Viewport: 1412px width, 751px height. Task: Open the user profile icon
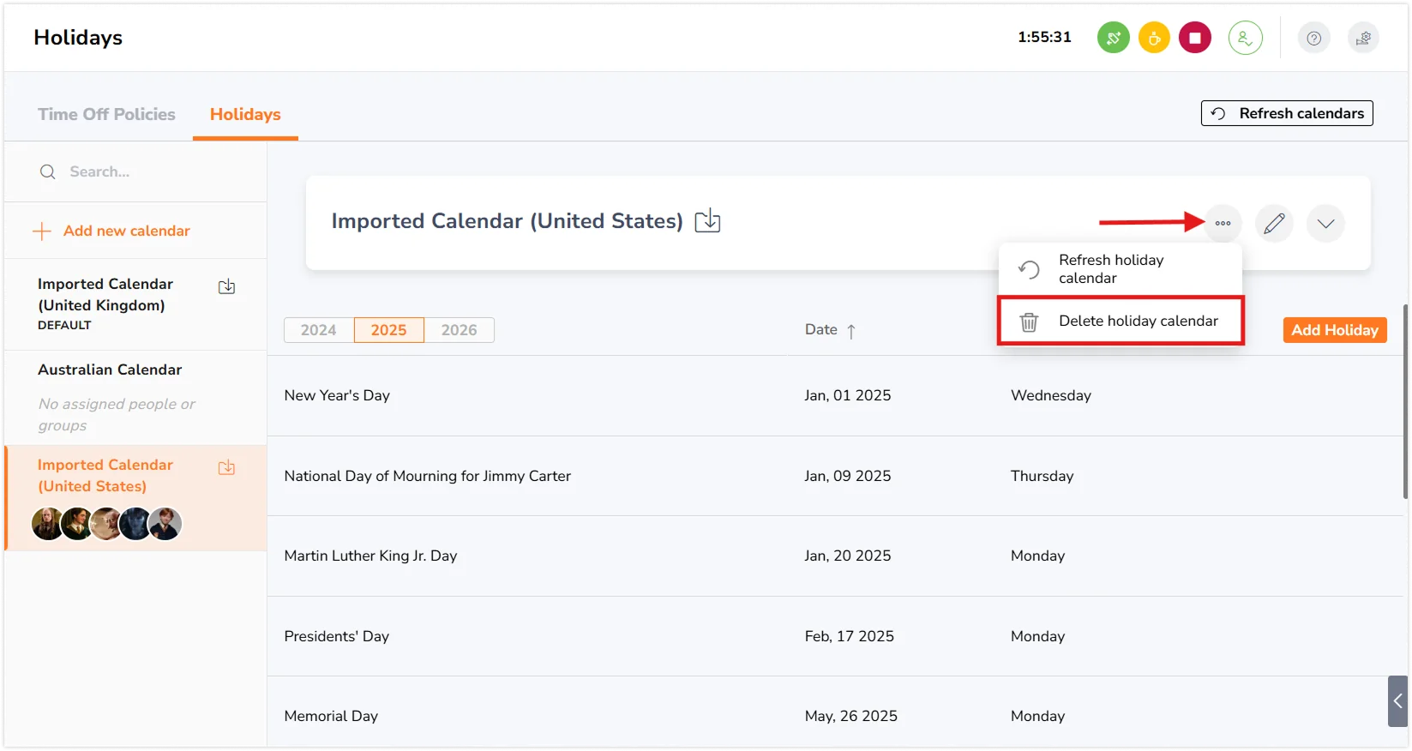pyautogui.click(x=1245, y=38)
